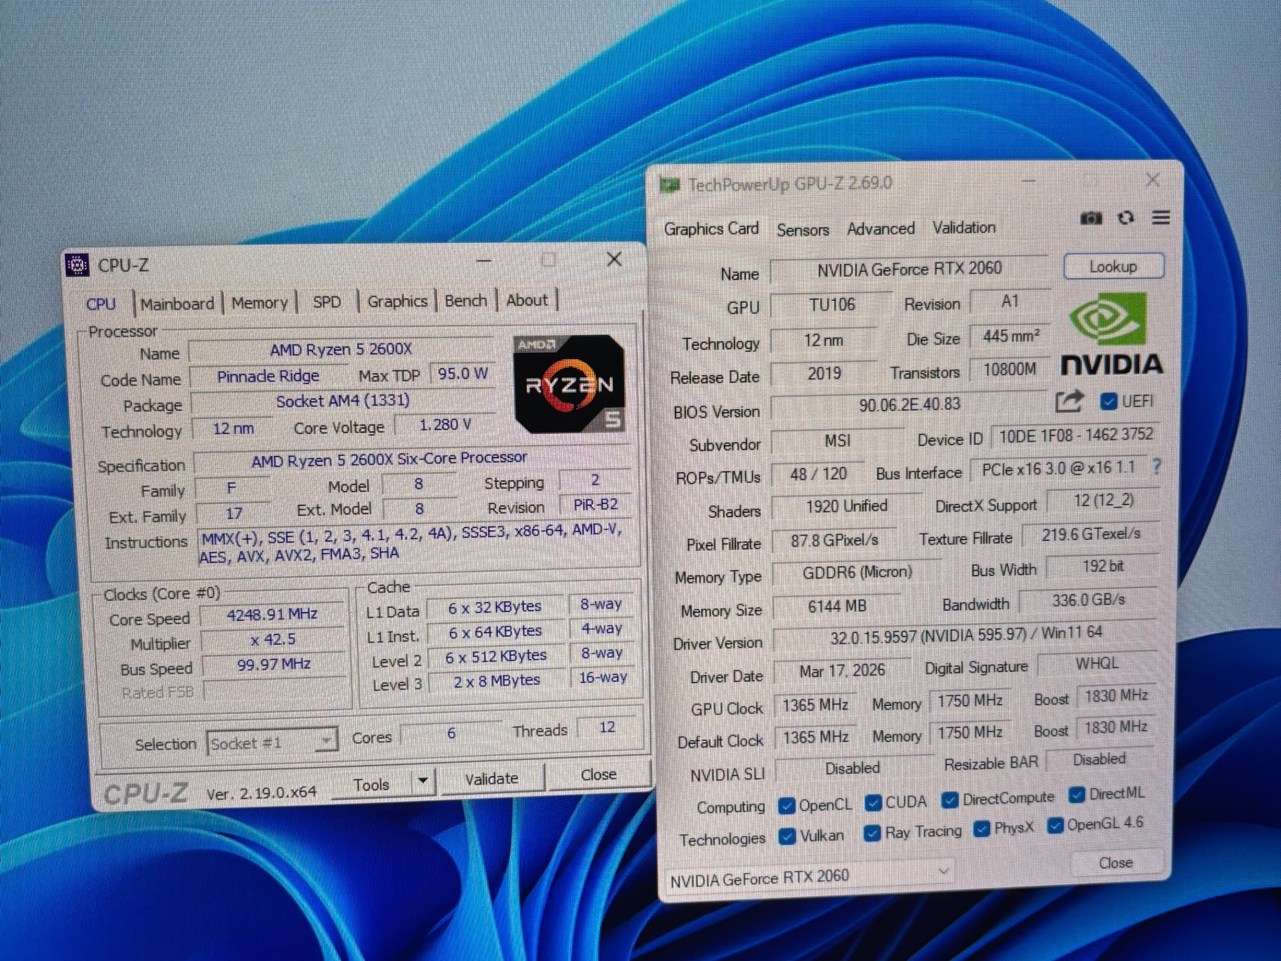Switch to the Sensors tab in GPU-Z

tap(803, 230)
